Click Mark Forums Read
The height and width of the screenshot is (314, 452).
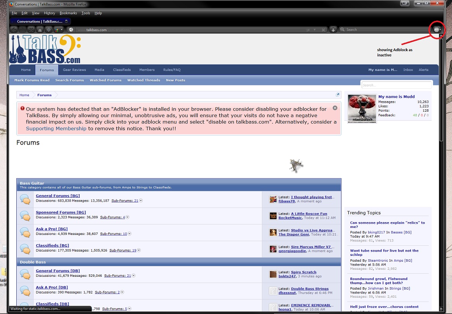(32, 80)
